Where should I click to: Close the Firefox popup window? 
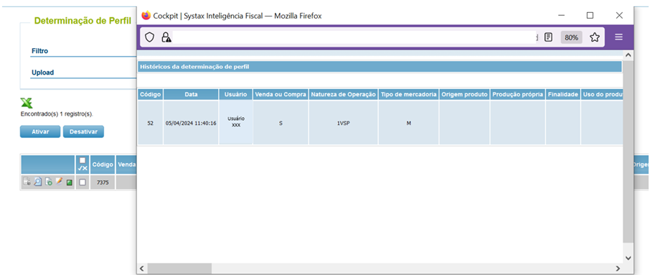coord(619,16)
